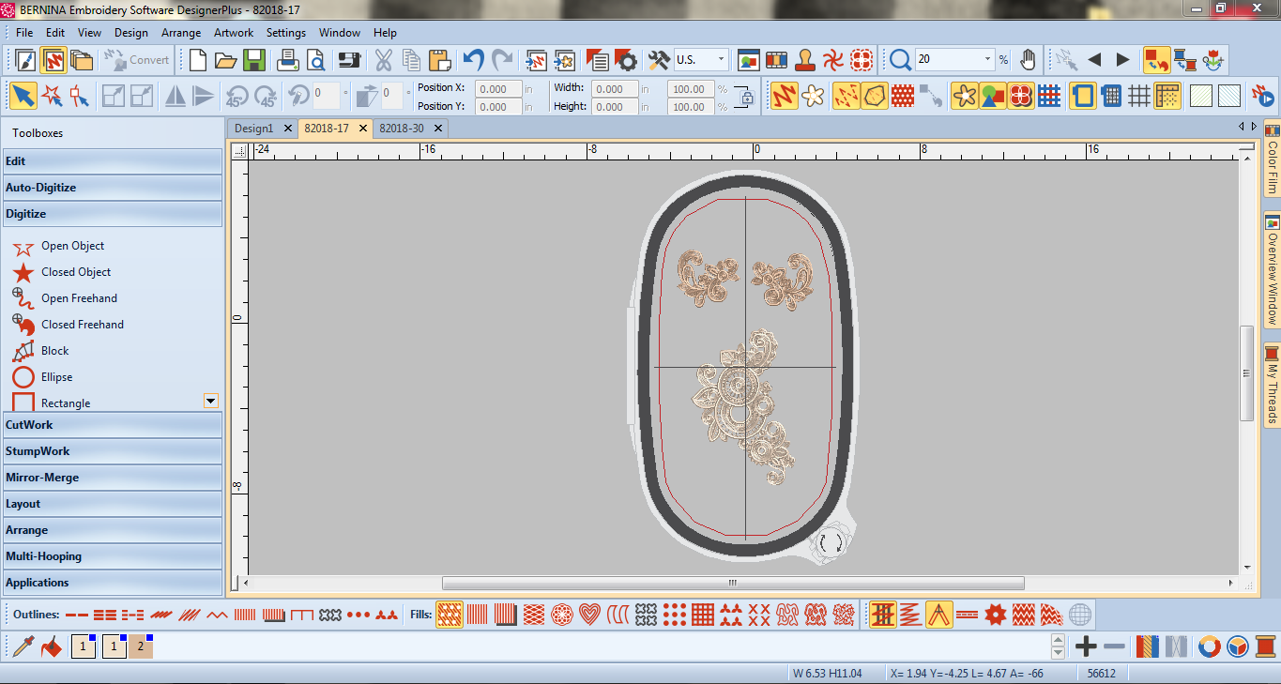Click the Print preview icon
The width and height of the screenshot is (1281, 684).
click(x=315, y=60)
